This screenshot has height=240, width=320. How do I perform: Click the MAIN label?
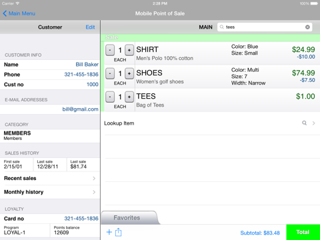tap(205, 27)
